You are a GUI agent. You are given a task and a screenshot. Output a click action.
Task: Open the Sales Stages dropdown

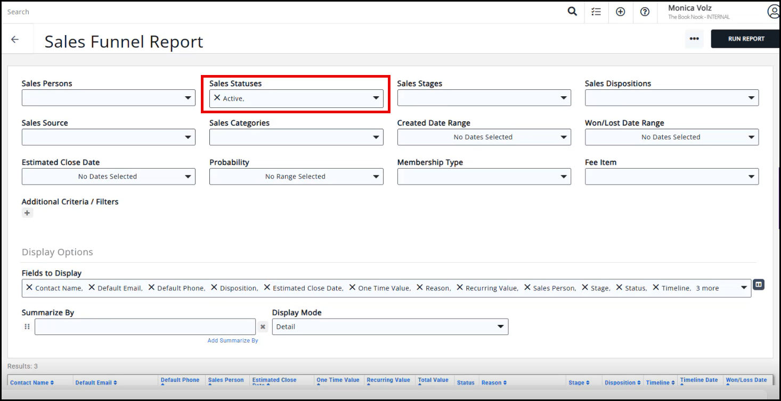click(x=484, y=98)
